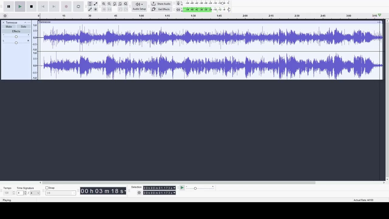Collapse the Tennesse track with the arrow
Viewport: 389px width, 219px height.
25,23
